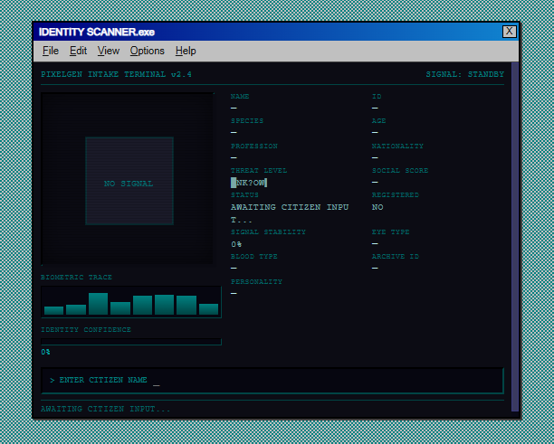The width and height of the screenshot is (554, 444).
Task: Click the BLOOD TYPE field label
Action: click(x=254, y=256)
